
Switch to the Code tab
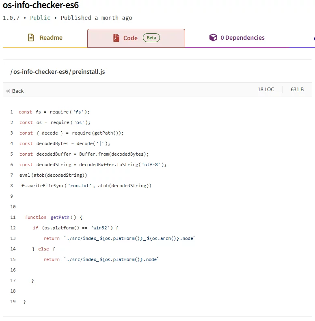(x=136, y=38)
